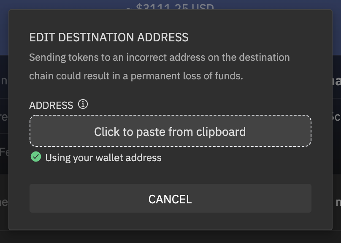341x243 pixels.
Task: Click the cut-off 'Sc' text at right edge
Action: (x=336, y=117)
